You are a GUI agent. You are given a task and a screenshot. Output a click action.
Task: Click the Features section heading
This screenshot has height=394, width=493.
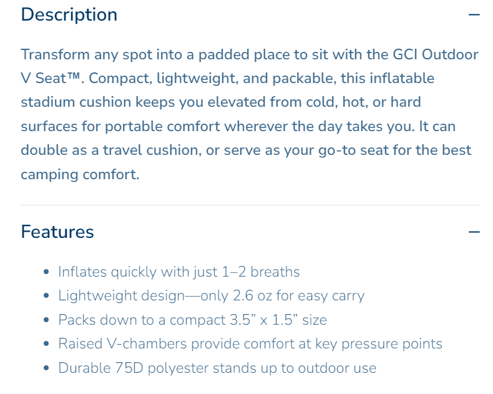(x=57, y=232)
